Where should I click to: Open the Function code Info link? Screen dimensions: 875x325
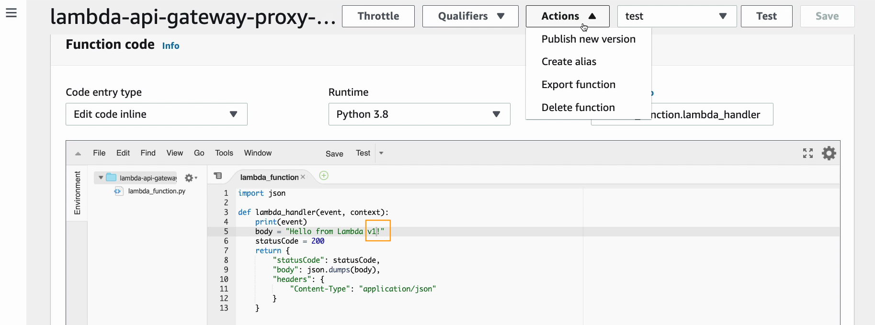pos(170,46)
